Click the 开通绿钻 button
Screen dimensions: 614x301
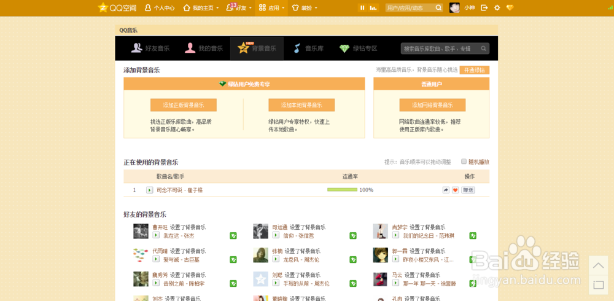point(474,70)
